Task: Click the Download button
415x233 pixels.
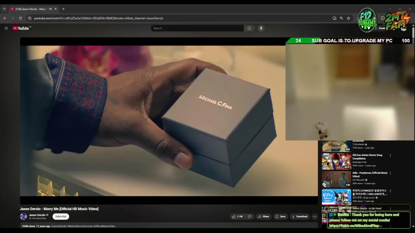Action: click(300, 216)
